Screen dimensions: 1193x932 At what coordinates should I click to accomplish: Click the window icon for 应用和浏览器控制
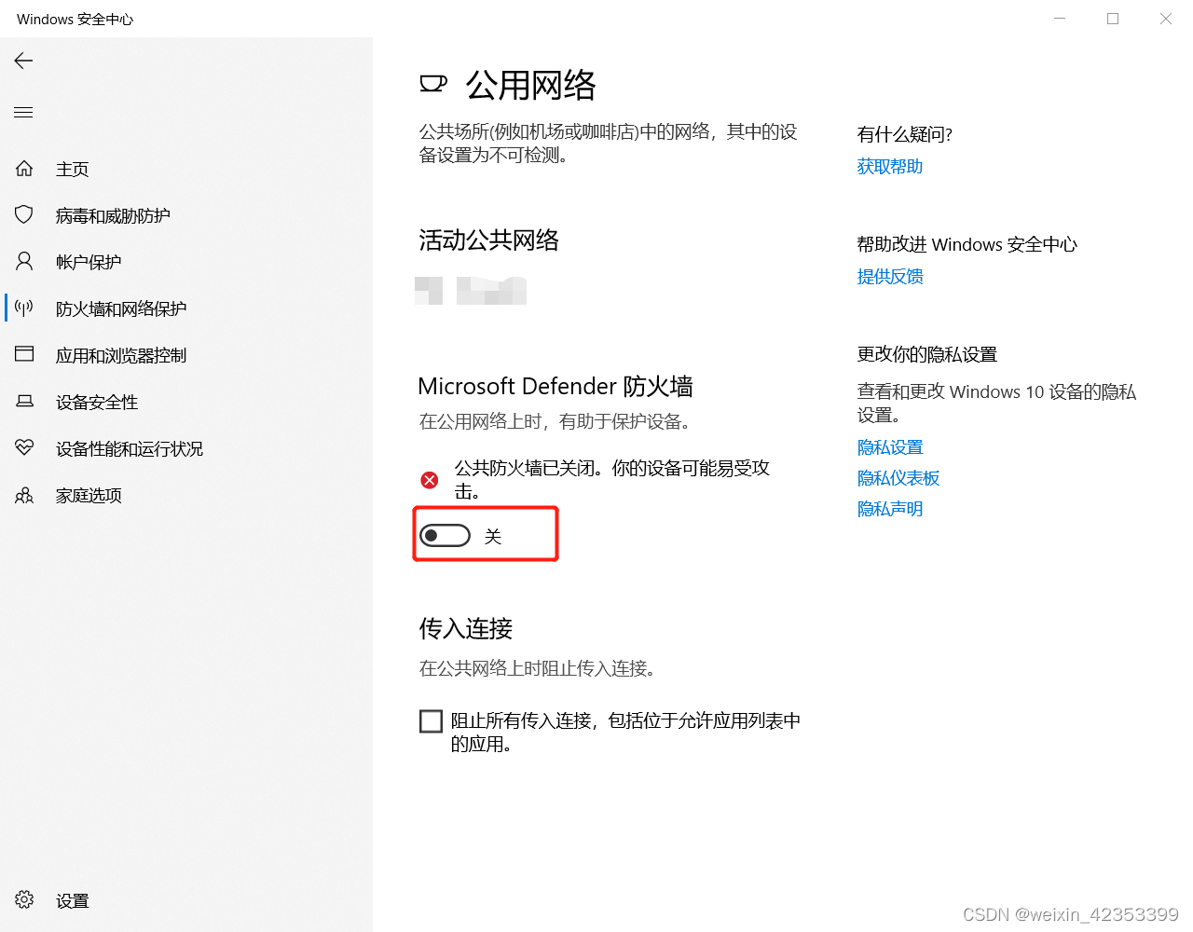point(24,354)
